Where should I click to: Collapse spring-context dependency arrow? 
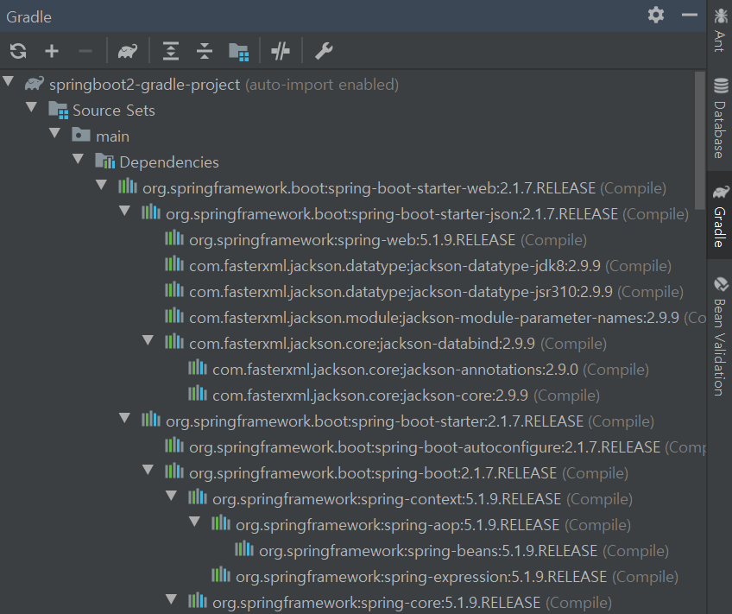pyautogui.click(x=172, y=496)
